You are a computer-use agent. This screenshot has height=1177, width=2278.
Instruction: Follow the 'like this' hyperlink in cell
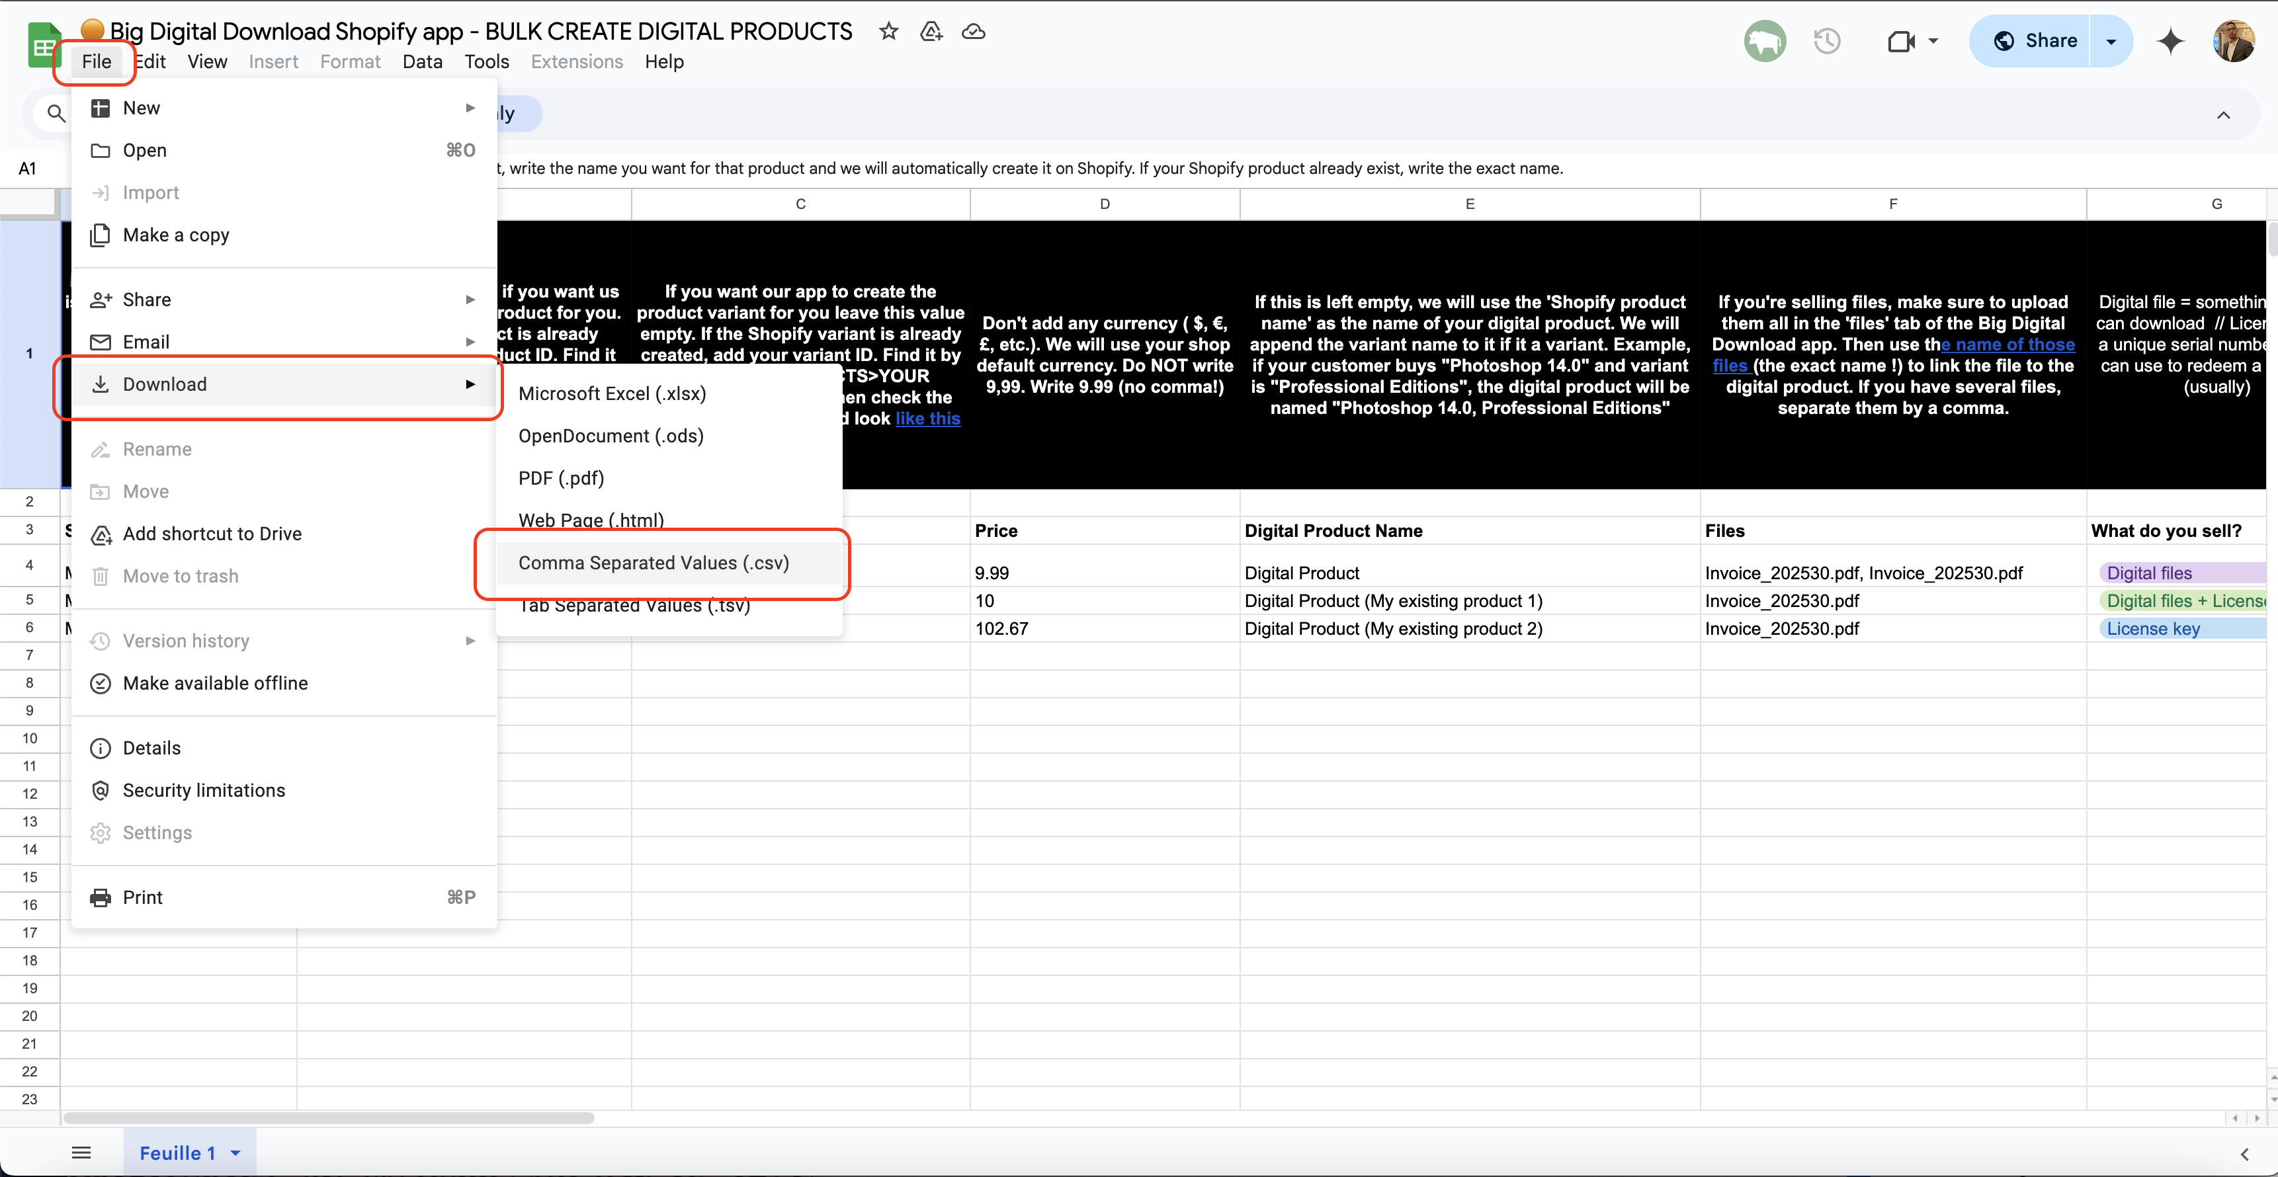click(927, 419)
